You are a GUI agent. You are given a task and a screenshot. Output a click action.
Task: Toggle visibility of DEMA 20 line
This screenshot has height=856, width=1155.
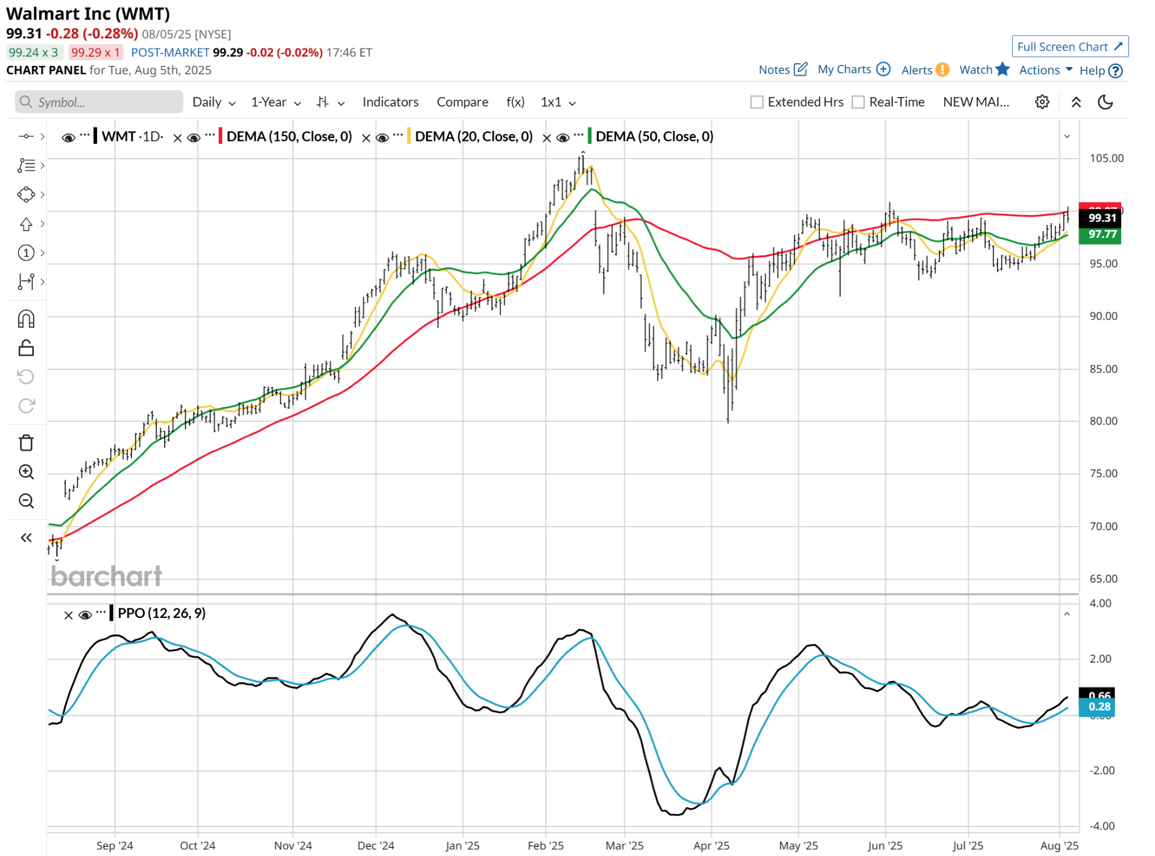pyautogui.click(x=382, y=138)
